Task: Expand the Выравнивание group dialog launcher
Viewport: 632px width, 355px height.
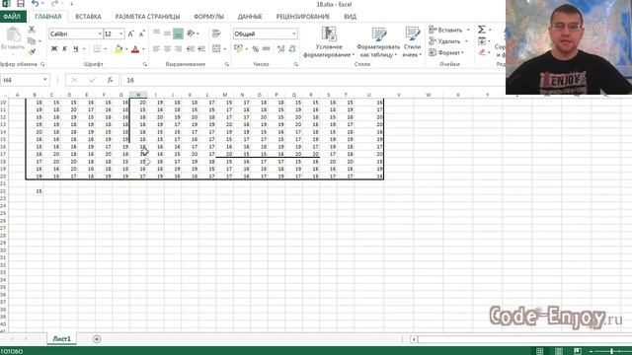Action: [226, 64]
